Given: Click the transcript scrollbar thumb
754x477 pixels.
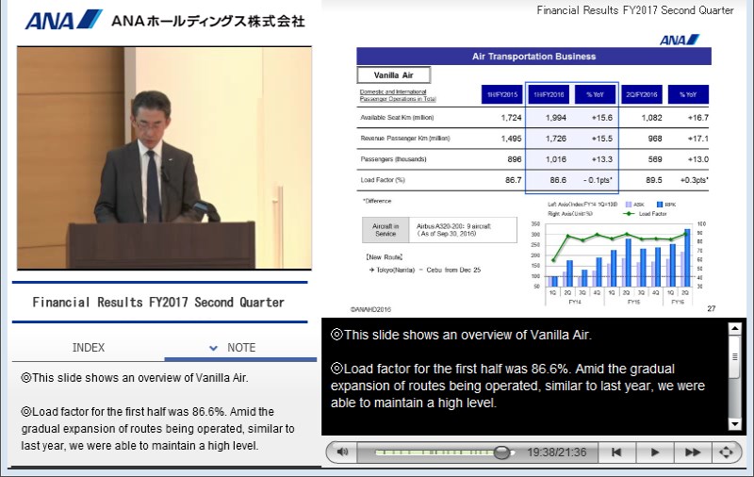Looking at the screenshot, I should coord(735,356).
